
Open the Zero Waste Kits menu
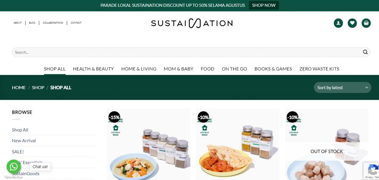(x=319, y=69)
